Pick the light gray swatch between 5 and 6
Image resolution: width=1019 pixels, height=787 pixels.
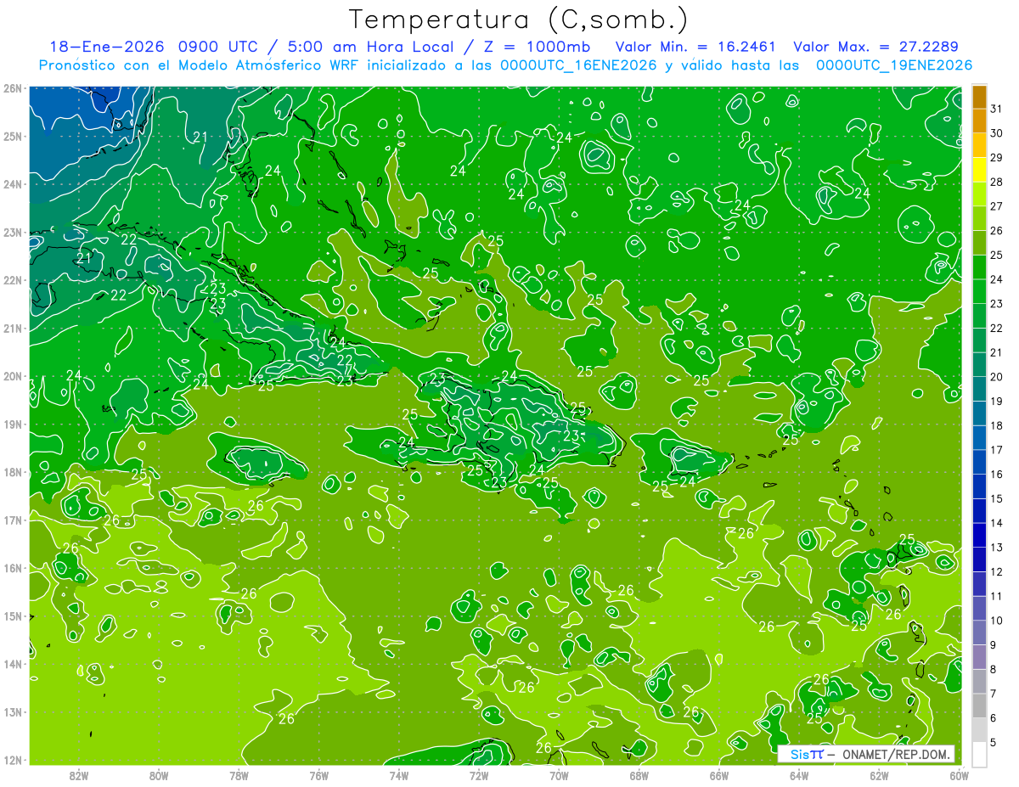pyautogui.click(x=979, y=729)
